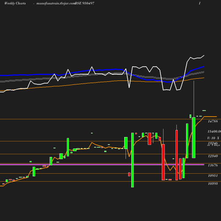
Task: Click the 15400.00 price label
Action: tap(214, 131)
